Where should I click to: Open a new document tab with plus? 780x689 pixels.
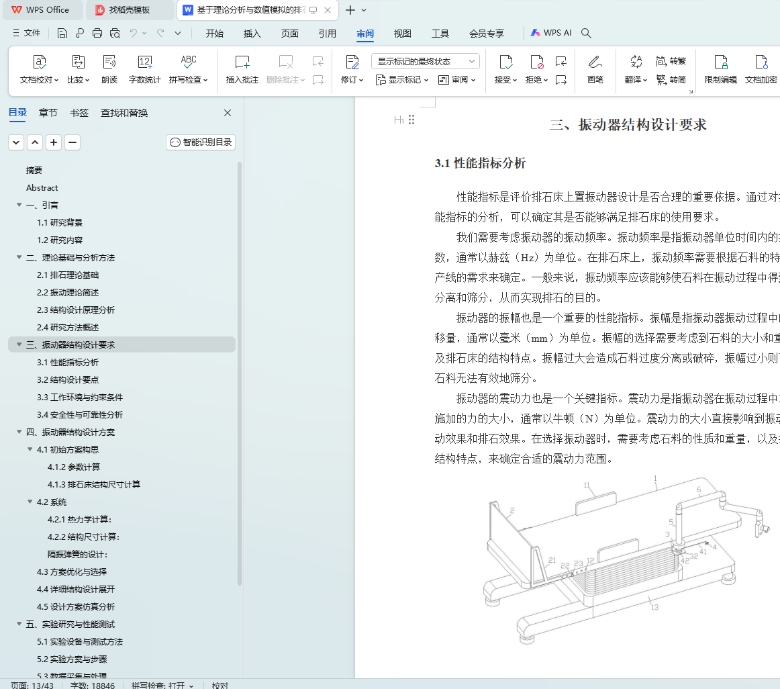(x=350, y=10)
